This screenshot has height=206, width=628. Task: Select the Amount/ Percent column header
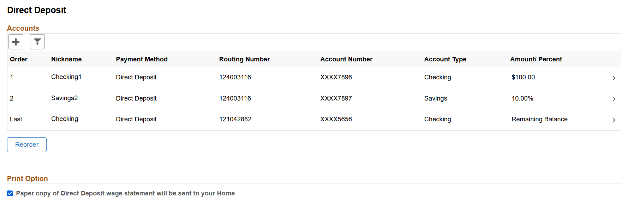pos(536,59)
